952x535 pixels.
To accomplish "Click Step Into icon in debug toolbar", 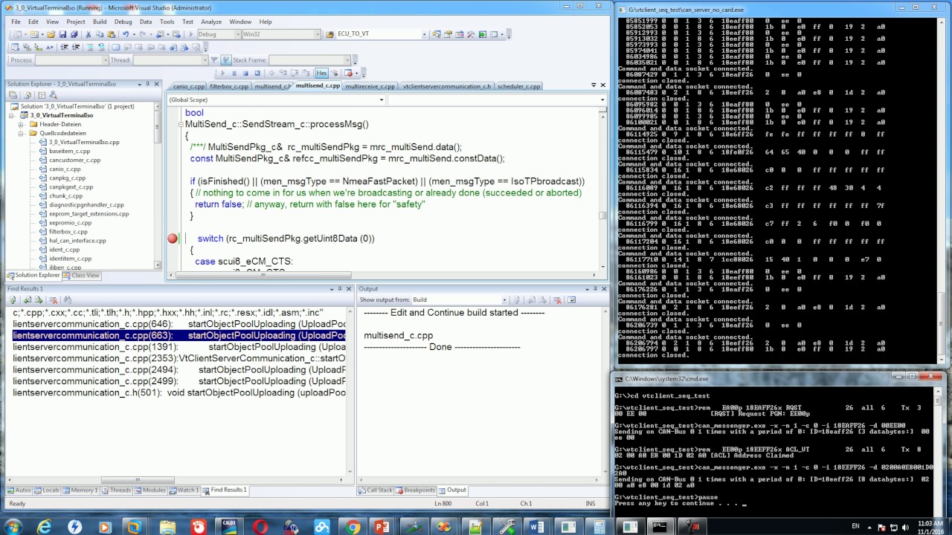I will click(x=283, y=73).
